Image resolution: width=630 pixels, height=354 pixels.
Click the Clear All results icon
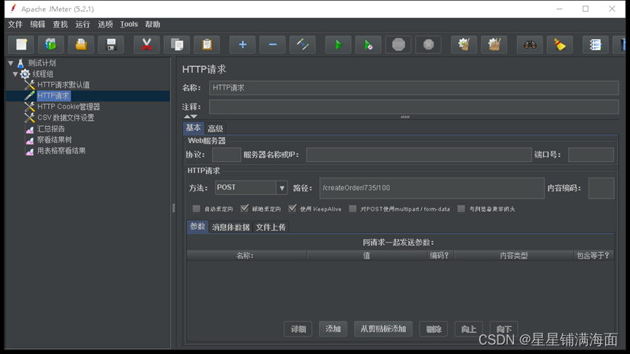494,44
